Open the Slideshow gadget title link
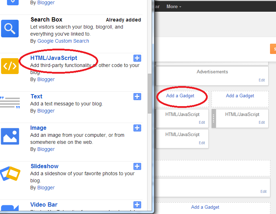The height and width of the screenshot is (214, 276). tap(44, 166)
